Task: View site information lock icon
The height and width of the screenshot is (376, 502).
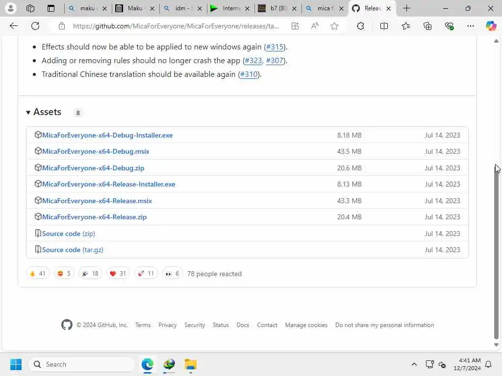Action: click(61, 26)
